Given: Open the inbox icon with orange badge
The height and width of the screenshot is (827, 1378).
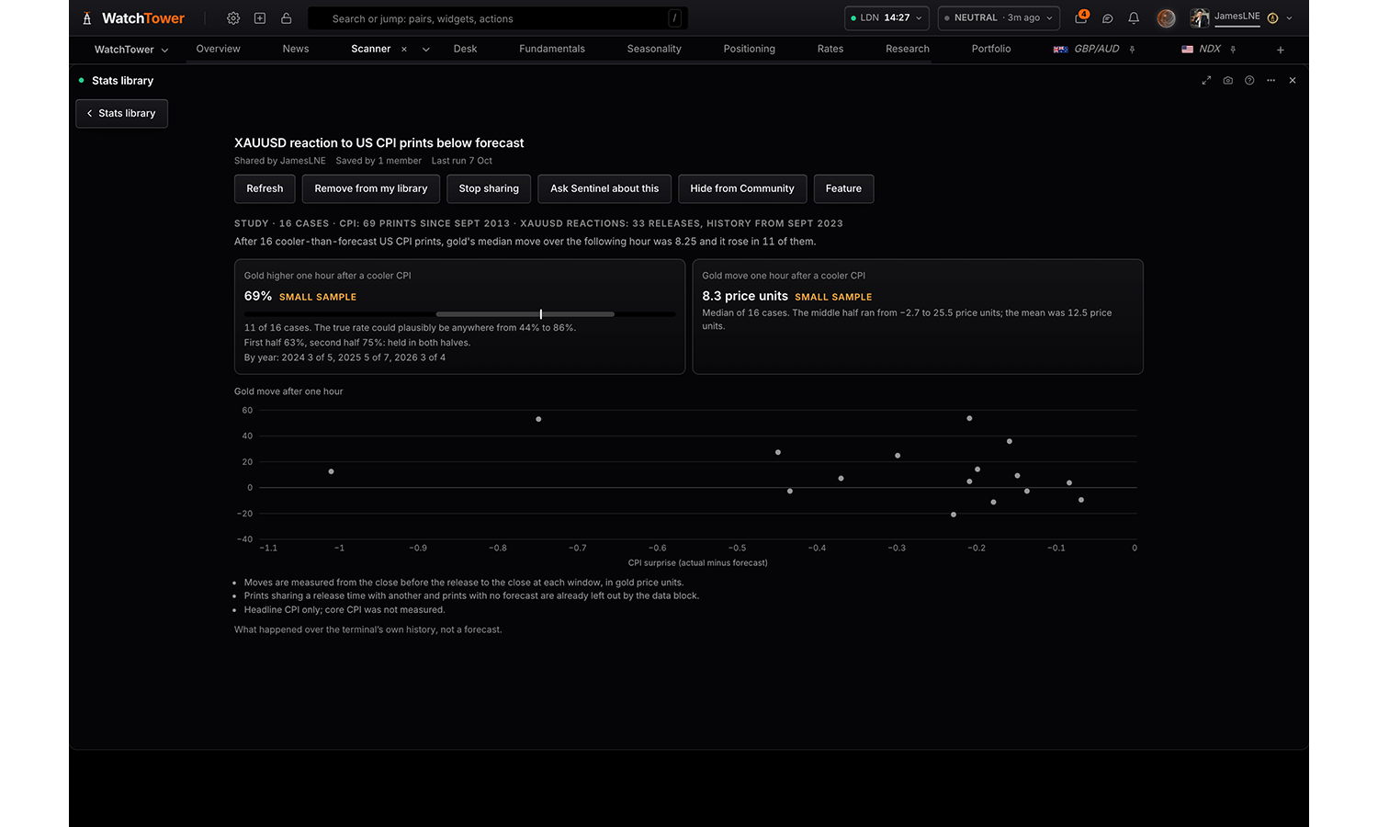Looking at the screenshot, I should pos(1081,17).
